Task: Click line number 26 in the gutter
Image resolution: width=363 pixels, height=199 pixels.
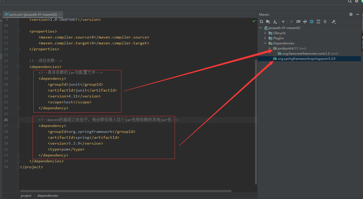Action: point(6,120)
